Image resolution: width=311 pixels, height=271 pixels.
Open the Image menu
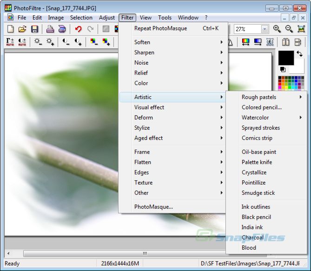pyautogui.click(x=56, y=18)
